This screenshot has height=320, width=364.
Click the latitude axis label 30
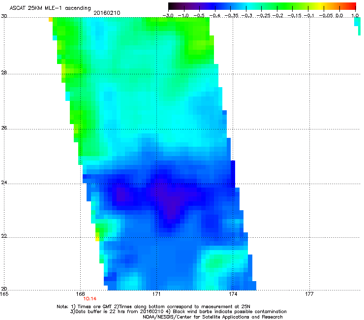click(x=4, y=16)
